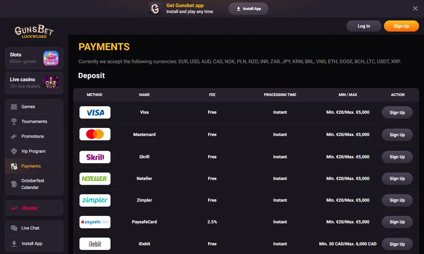Open Live Chat from sidebar
Viewport: 424px width, 254px height.
click(x=34, y=228)
